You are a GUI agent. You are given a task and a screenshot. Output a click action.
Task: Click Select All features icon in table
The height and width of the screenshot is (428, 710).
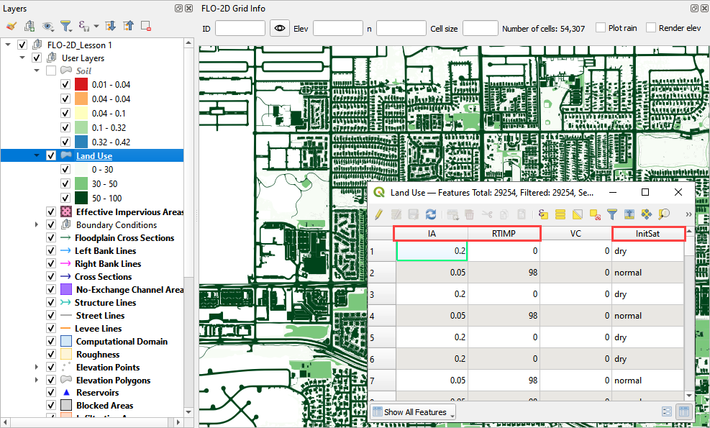560,214
